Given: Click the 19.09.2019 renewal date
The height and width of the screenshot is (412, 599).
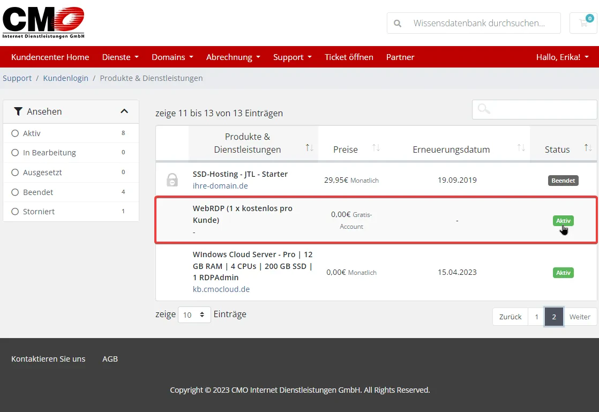Looking at the screenshot, I should [x=457, y=180].
